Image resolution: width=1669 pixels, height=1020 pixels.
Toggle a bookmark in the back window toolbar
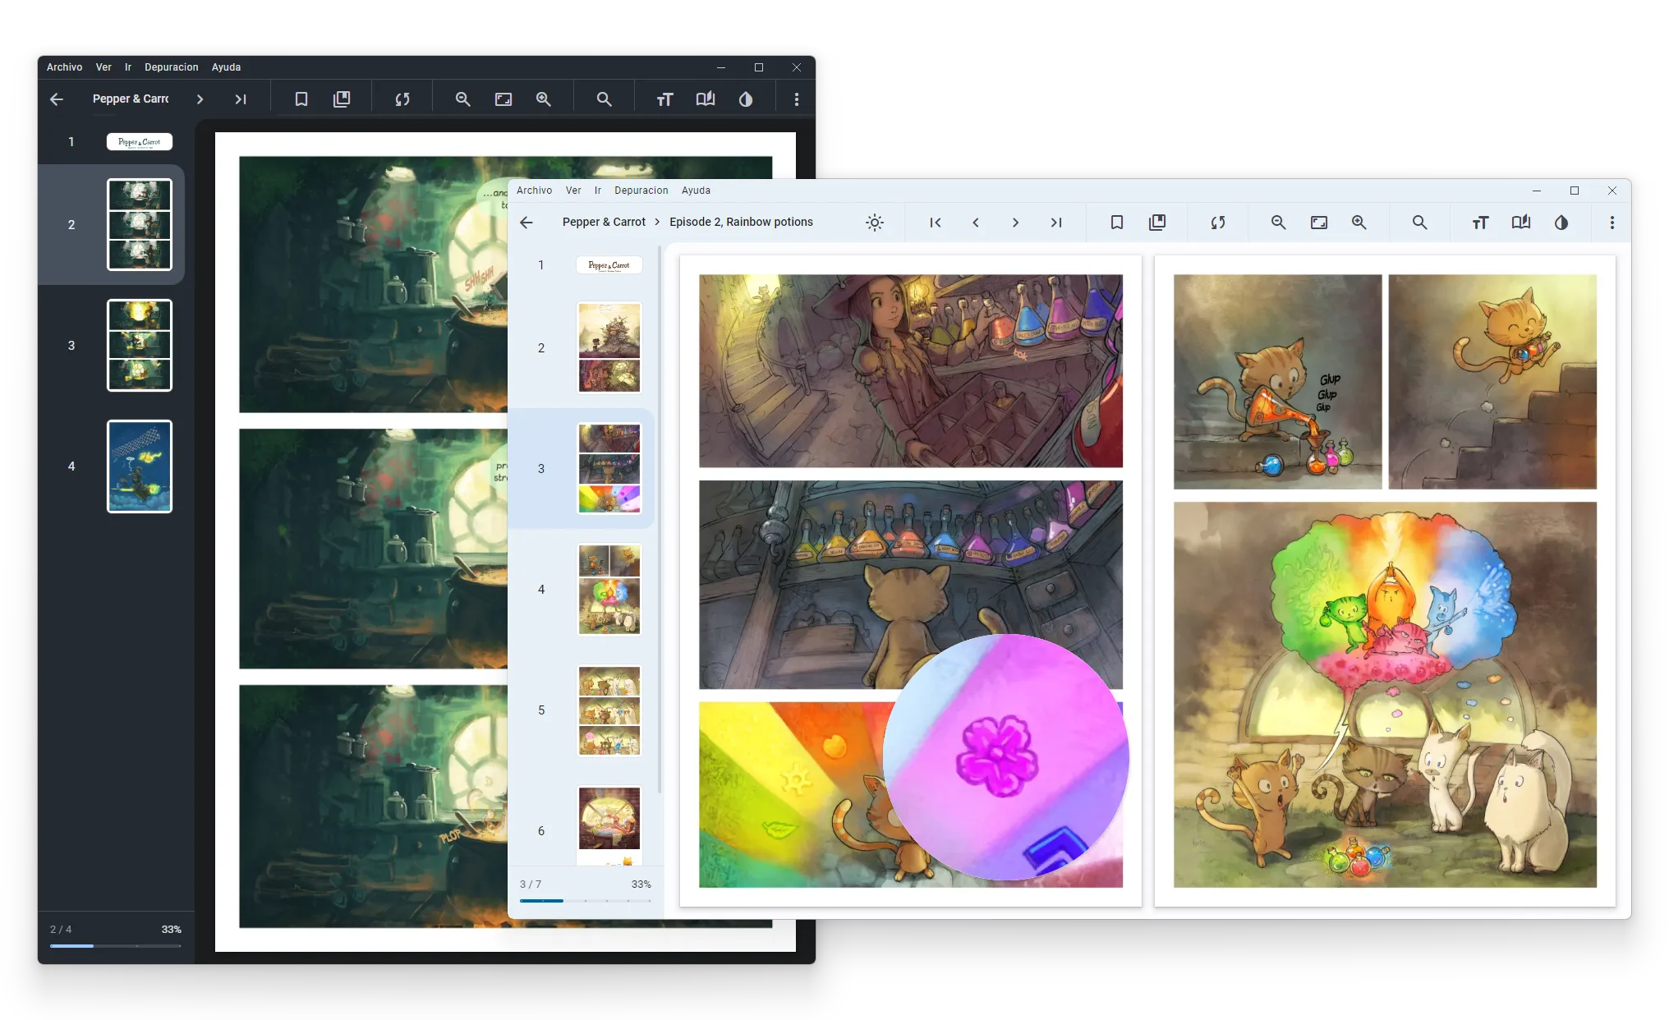[301, 99]
